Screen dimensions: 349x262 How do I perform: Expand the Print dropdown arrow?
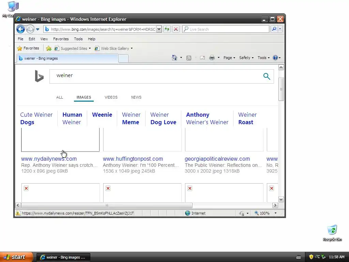pos(218,58)
